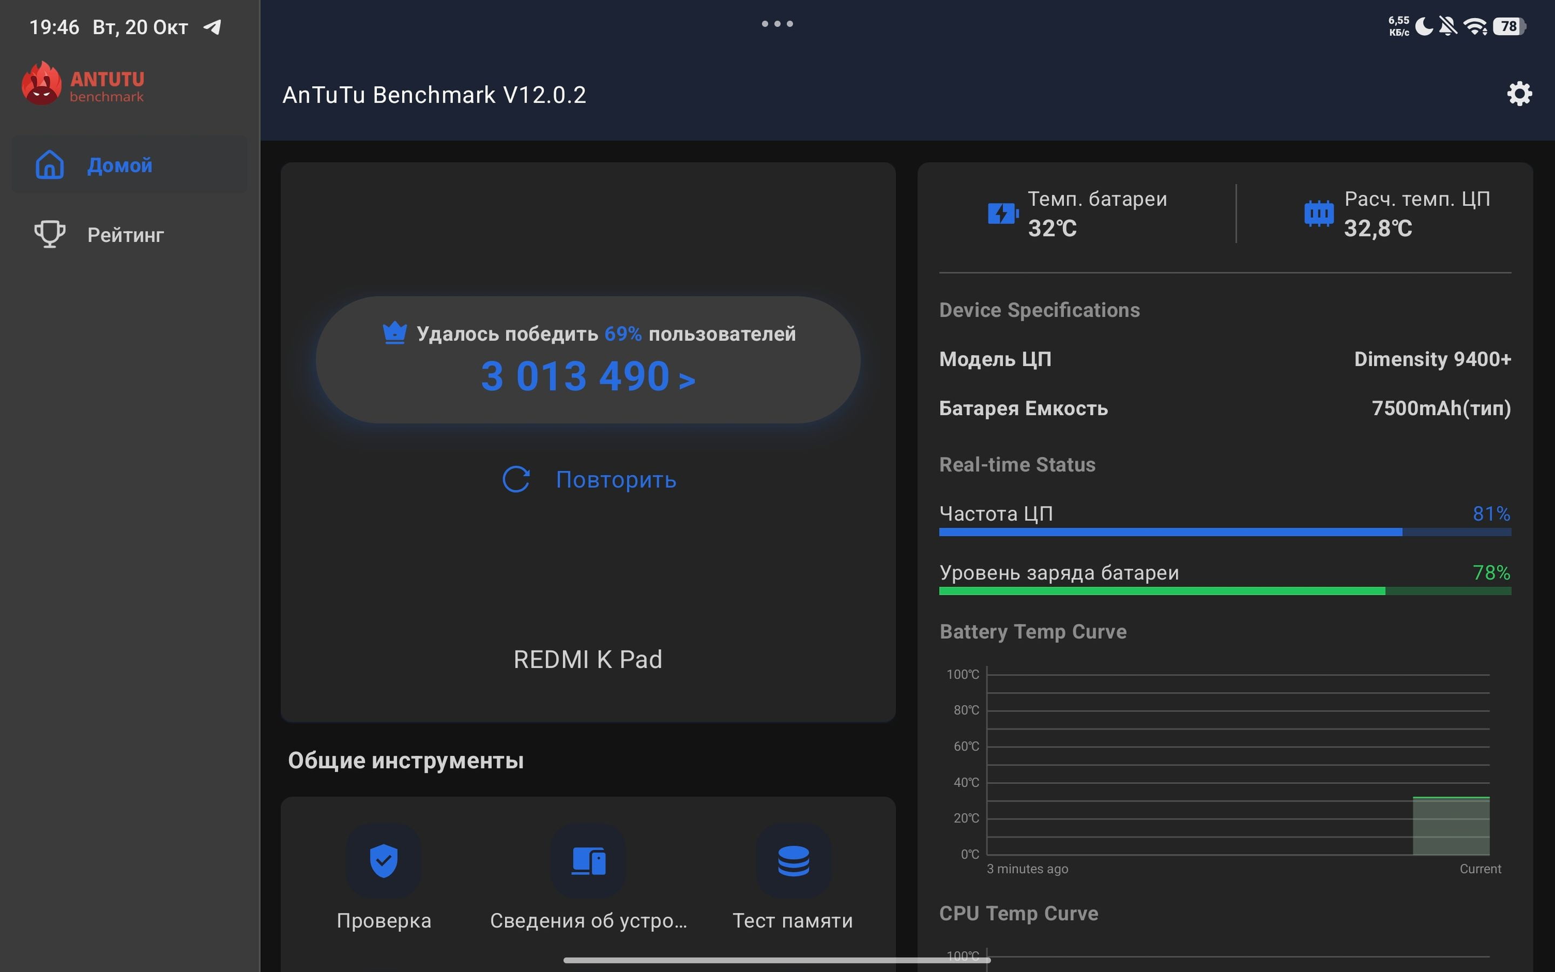Tap the do-not-disturb moon icon
This screenshot has width=1555, height=972.
[1424, 26]
